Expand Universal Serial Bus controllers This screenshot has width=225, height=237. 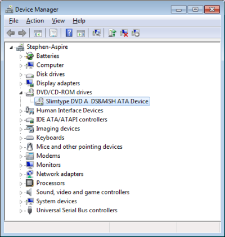pos(21,211)
